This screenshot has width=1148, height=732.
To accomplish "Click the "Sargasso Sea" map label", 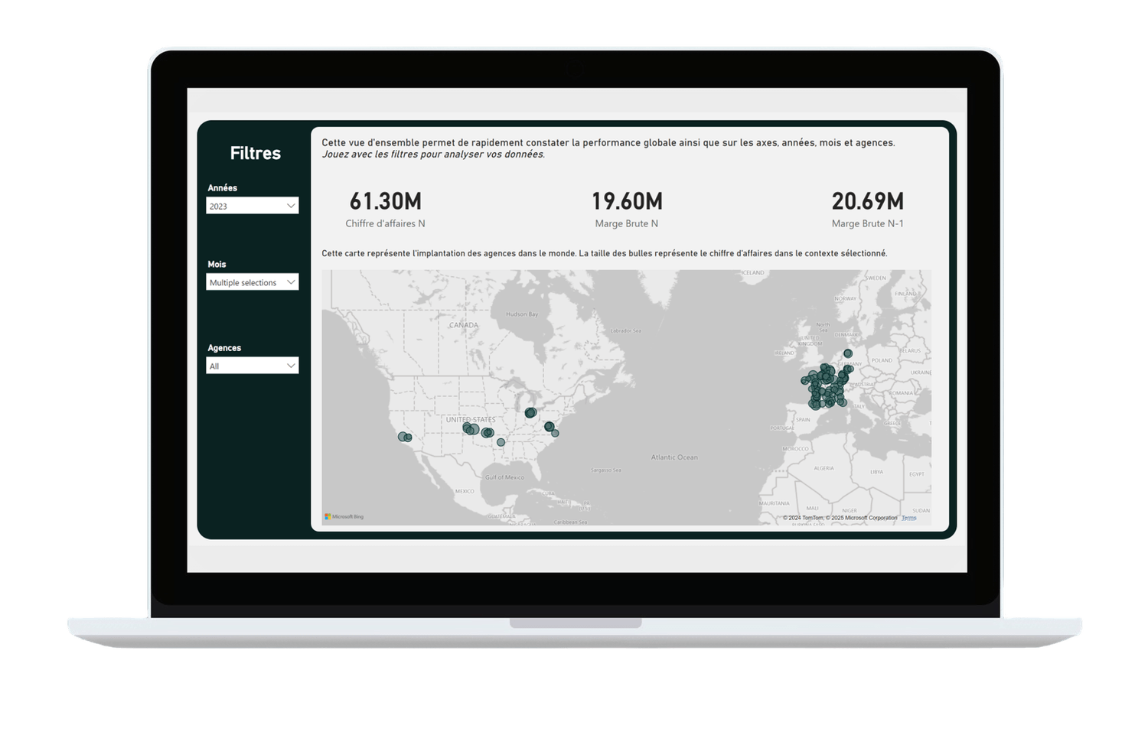I will pos(606,470).
